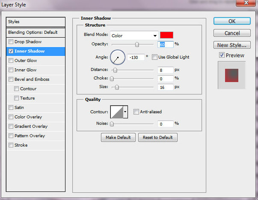Click the Noise slider handle

(x=112, y=124)
